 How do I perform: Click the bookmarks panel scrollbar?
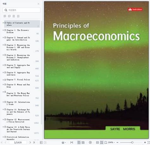point(41,72)
